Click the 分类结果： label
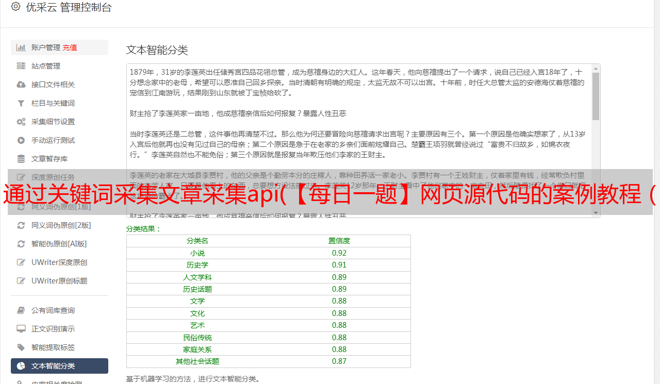The width and height of the screenshot is (660, 384). click(x=144, y=229)
